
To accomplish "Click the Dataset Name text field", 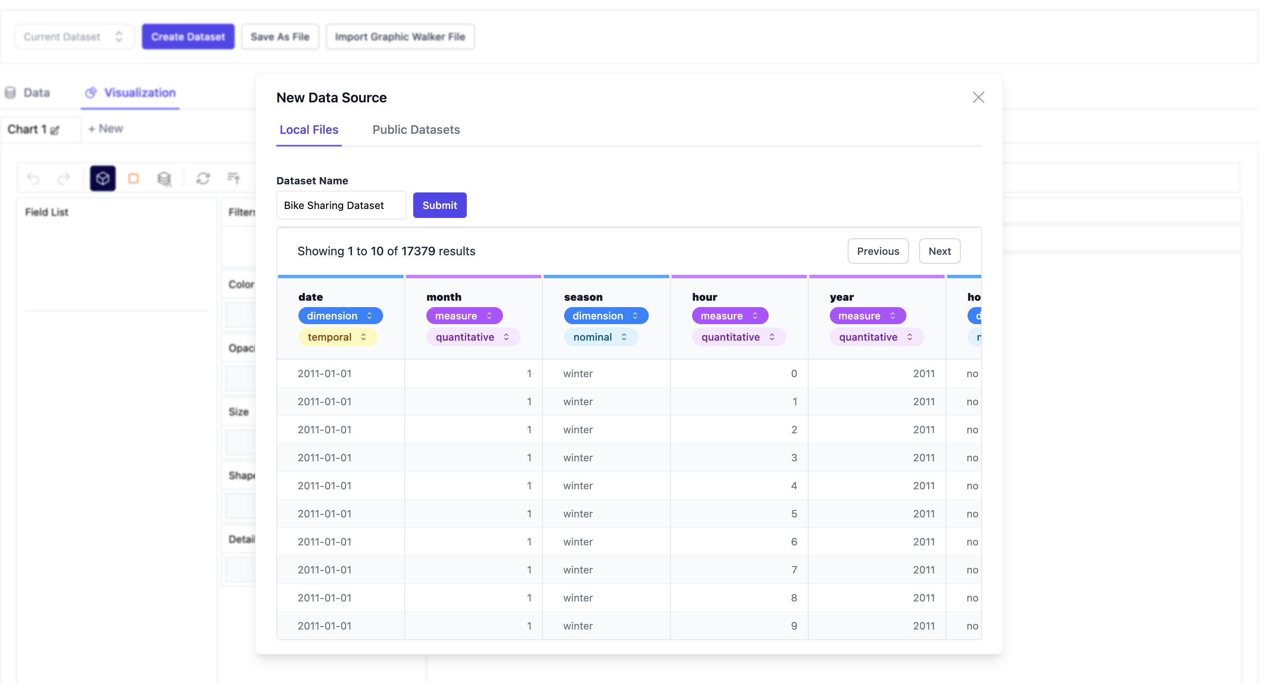I will click(341, 205).
